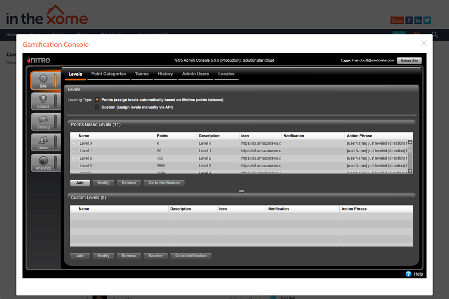Open the LinkedIn icon in page header
The width and height of the screenshot is (449, 299).
(418, 20)
